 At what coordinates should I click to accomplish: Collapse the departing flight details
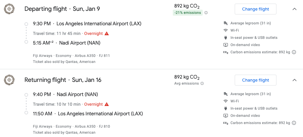coord(295,9)
